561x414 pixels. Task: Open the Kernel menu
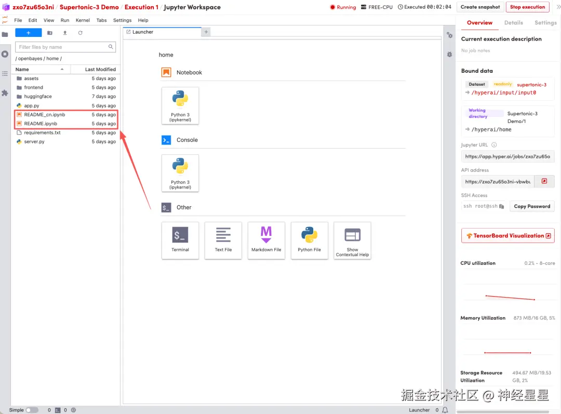[x=83, y=20]
